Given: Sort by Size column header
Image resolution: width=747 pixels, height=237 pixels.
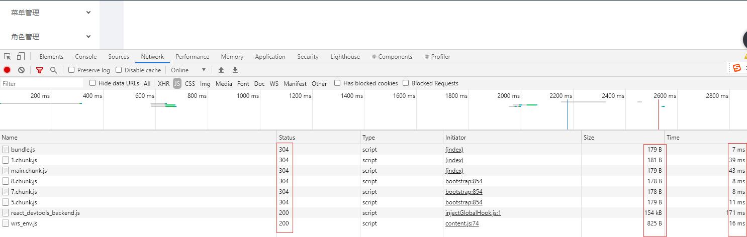Looking at the screenshot, I should coord(623,137).
